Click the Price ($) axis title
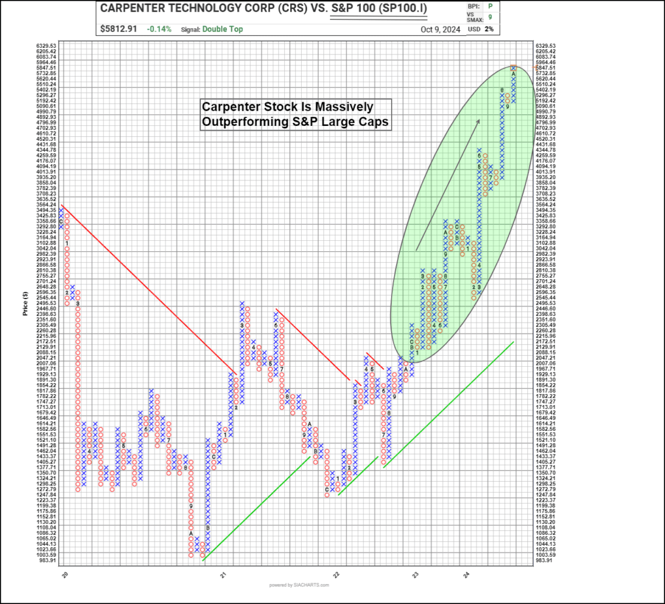This screenshot has width=665, height=604. pyautogui.click(x=25, y=303)
